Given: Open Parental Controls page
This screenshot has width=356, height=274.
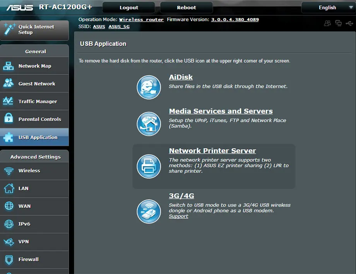Looking at the screenshot, I should 34,119.
